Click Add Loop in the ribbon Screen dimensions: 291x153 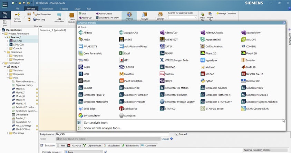pos(39,19)
